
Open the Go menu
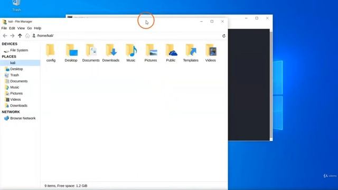[x=30, y=28]
